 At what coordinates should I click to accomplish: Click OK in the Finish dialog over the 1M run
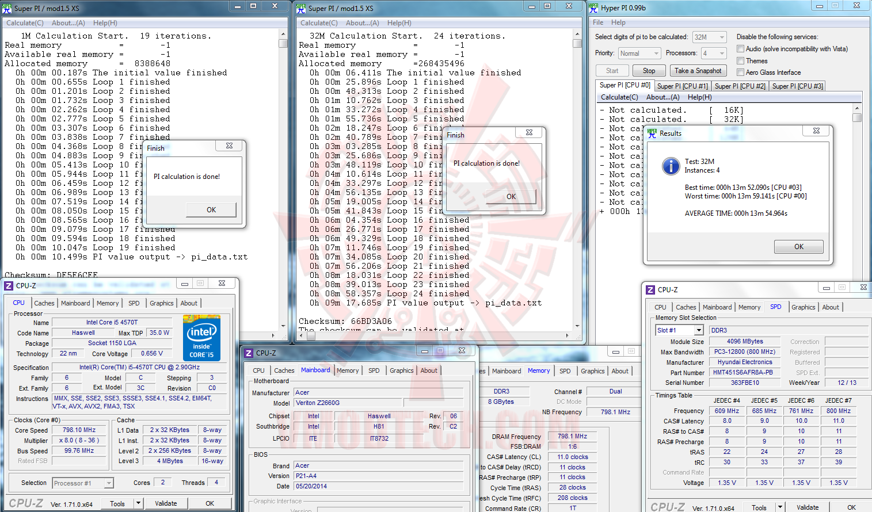[x=211, y=210]
